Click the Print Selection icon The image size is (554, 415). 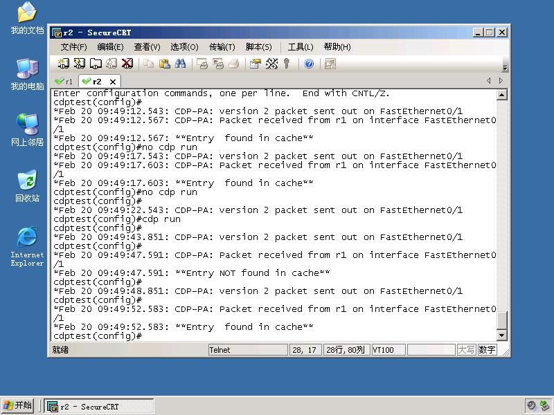pyautogui.click(x=218, y=64)
